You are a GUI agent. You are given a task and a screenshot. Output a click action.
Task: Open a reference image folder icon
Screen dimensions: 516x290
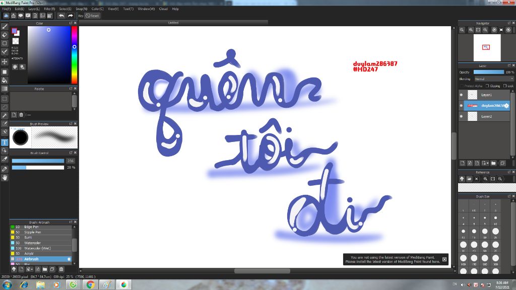click(x=469, y=179)
